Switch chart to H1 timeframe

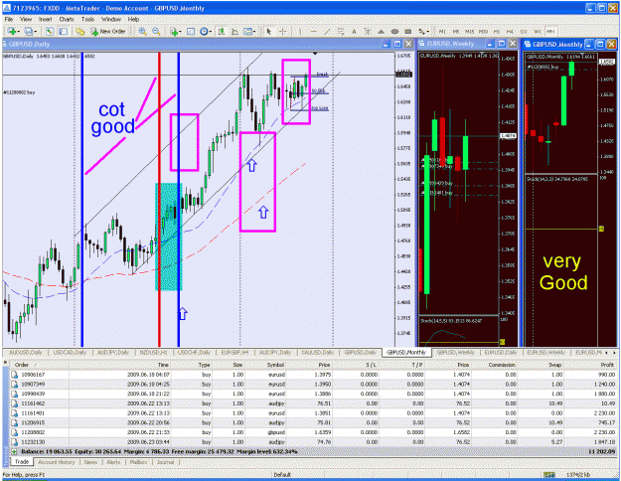(496, 31)
